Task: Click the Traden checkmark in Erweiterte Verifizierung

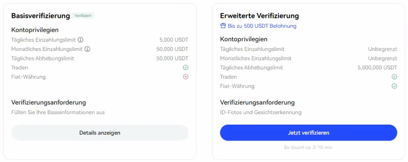Action: click(394, 77)
